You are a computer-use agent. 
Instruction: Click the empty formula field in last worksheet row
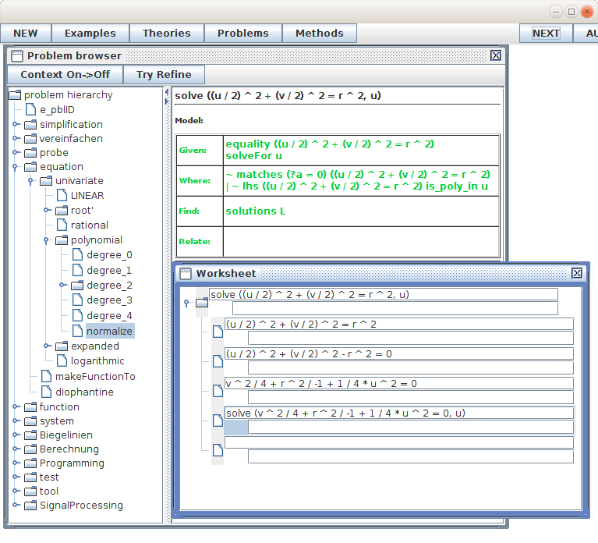click(399, 442)
